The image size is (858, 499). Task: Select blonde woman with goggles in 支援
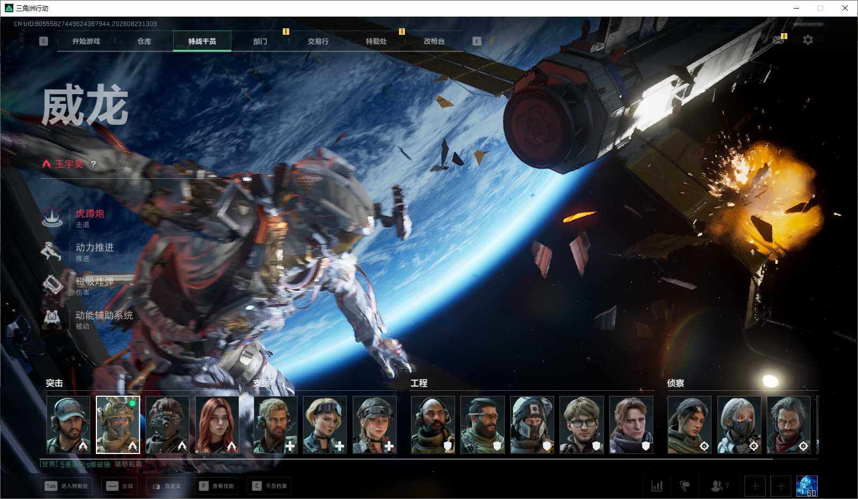pyautogui.click(x=325, y=425)
